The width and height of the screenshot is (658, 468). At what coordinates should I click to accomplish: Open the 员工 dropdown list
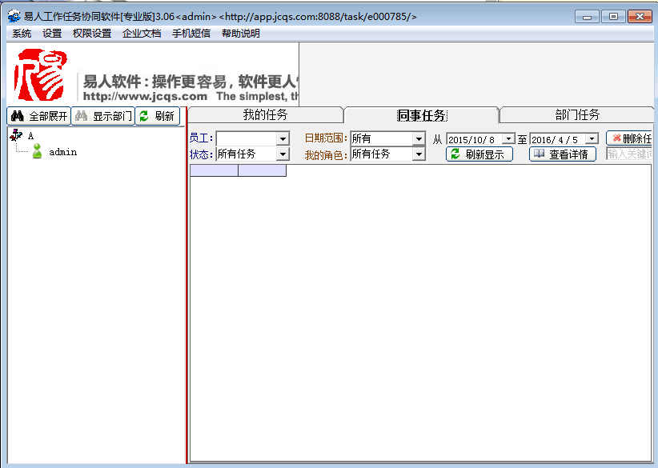coord(282,138)
